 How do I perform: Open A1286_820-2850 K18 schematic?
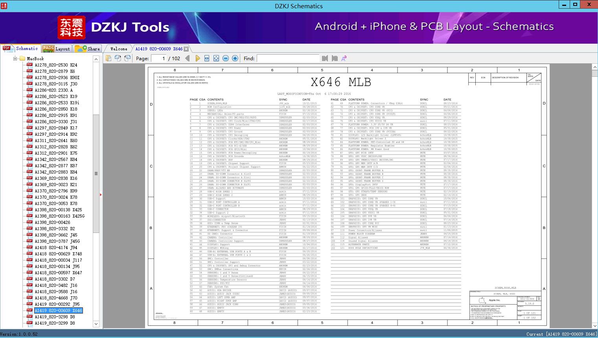[56, 109]
